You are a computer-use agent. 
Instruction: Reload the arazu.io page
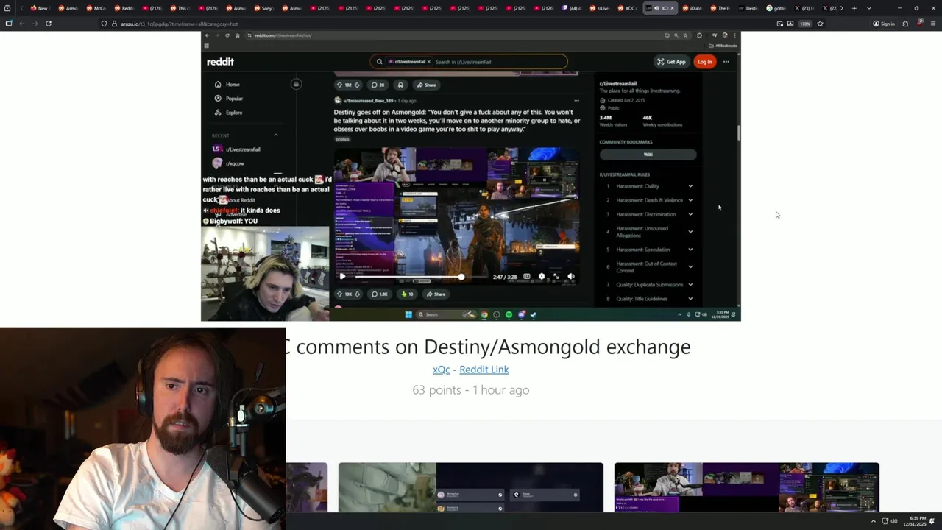[x=49, y=24]
